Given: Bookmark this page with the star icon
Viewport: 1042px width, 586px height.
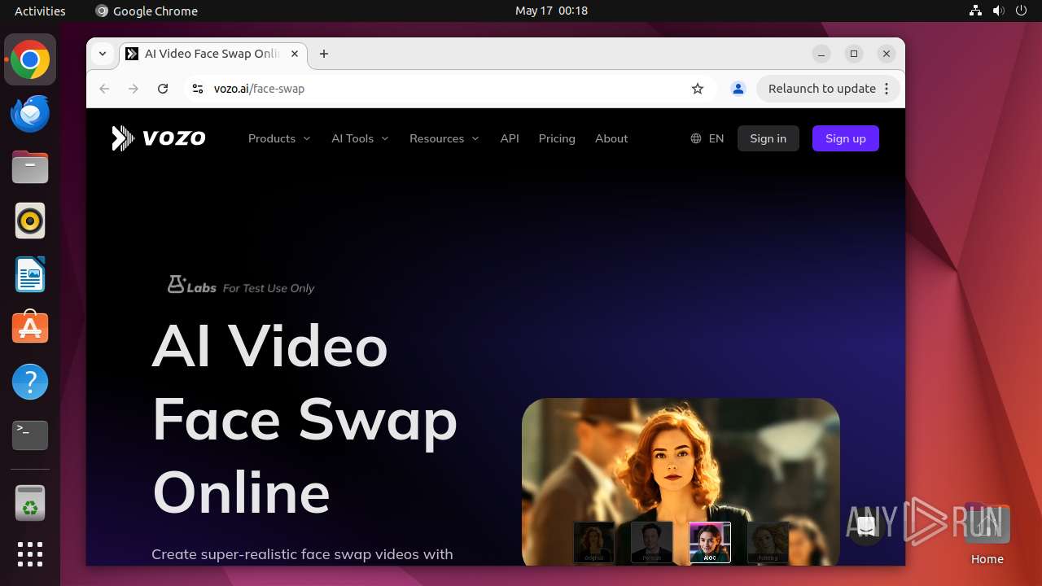Looking at the screenshot, I should coord(698,89).
